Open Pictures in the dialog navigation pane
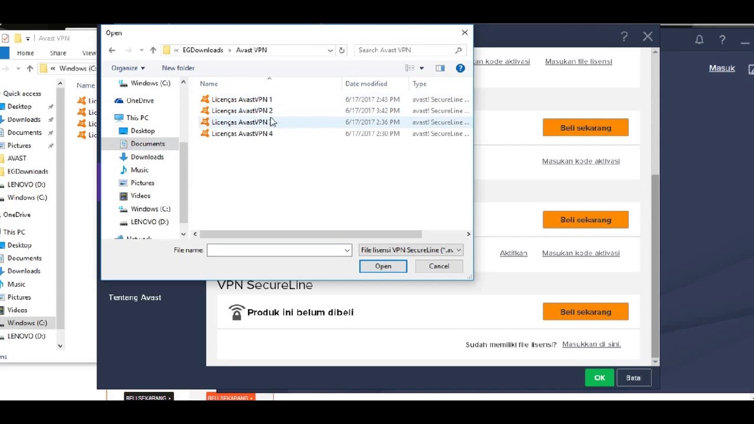 click(143, 183)
